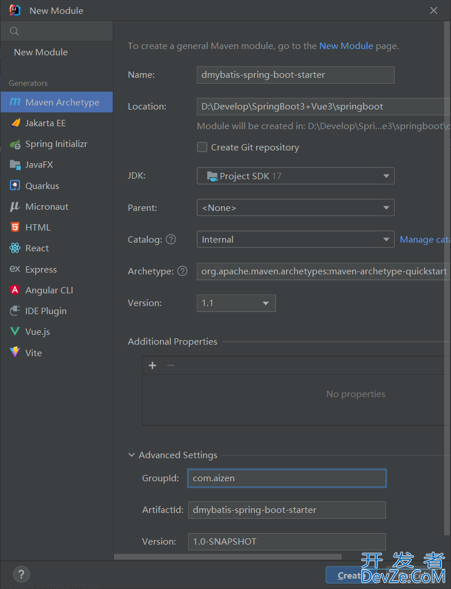Open Archetype help question mark
The height and width of the screenshot is (589, 451).
pyautogui.click(x=182, y=271)
